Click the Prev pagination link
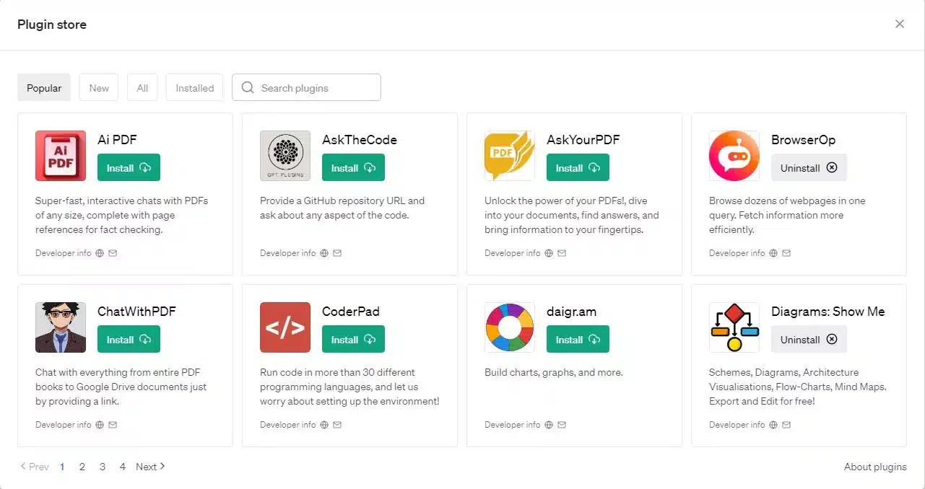Screen dimensions: 925x489 (35, 467)
